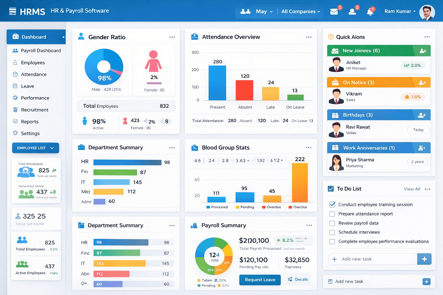This screenshot has width=443, height=295.
Task: Open Gender Ratio card options ellipsis
Action: pos(172,37)
